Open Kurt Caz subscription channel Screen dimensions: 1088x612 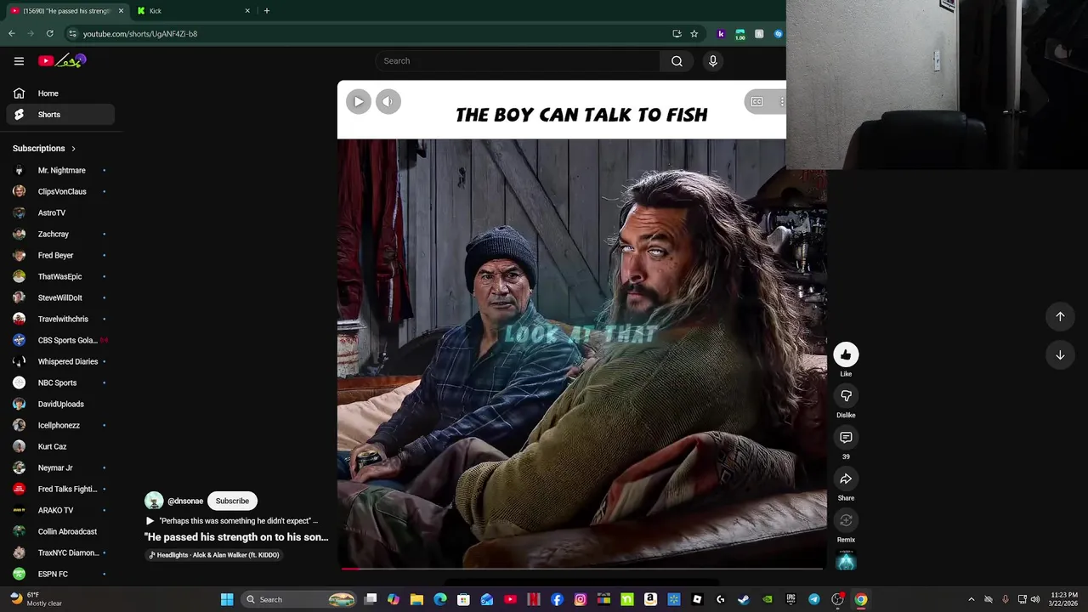coord(60,446)
